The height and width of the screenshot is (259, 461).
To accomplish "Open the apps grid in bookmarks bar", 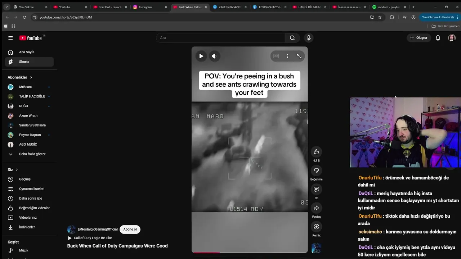I will pyautogui.click(x=13, y=26).
